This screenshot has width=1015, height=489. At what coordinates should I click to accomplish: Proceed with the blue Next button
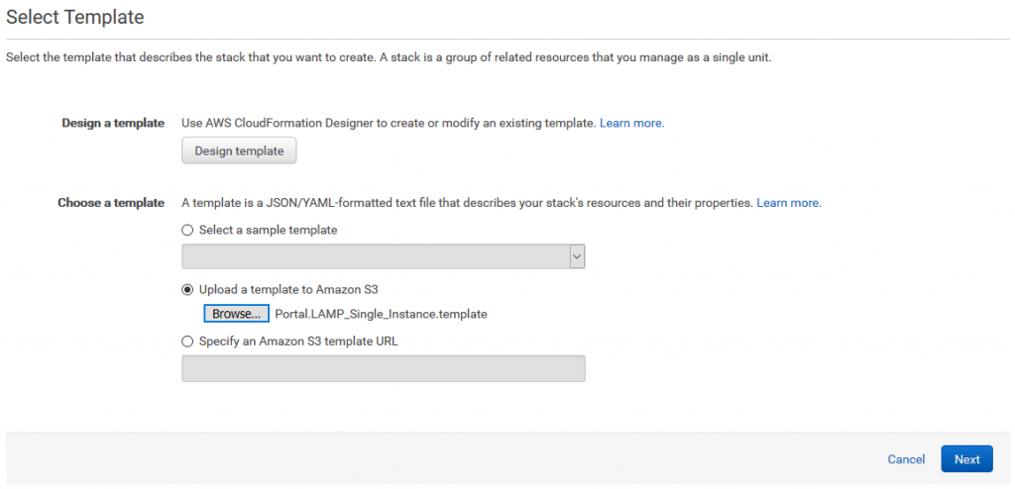tap(967, 459)
